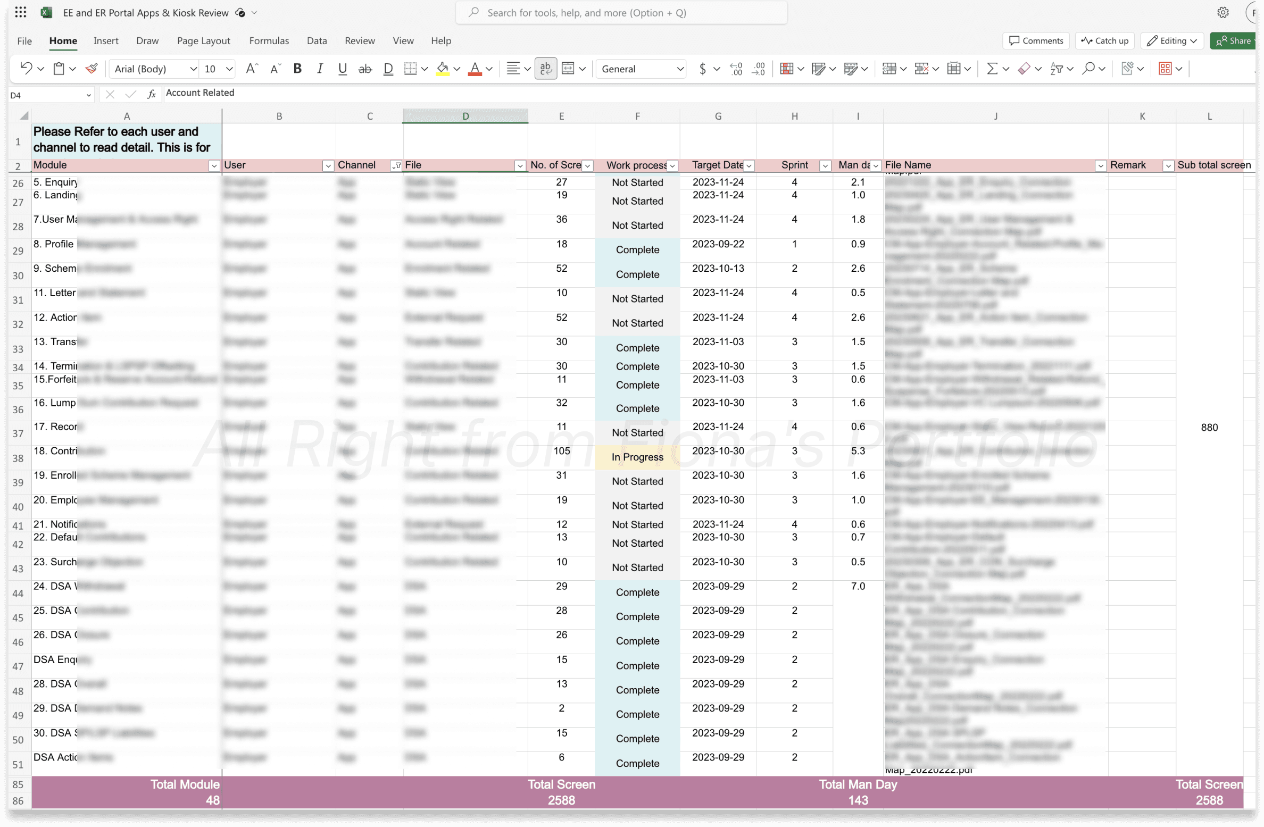Click the Format Painter brush icon
Image resolution: width=1264 pixels, height=827 pixels.
point(92,69)
